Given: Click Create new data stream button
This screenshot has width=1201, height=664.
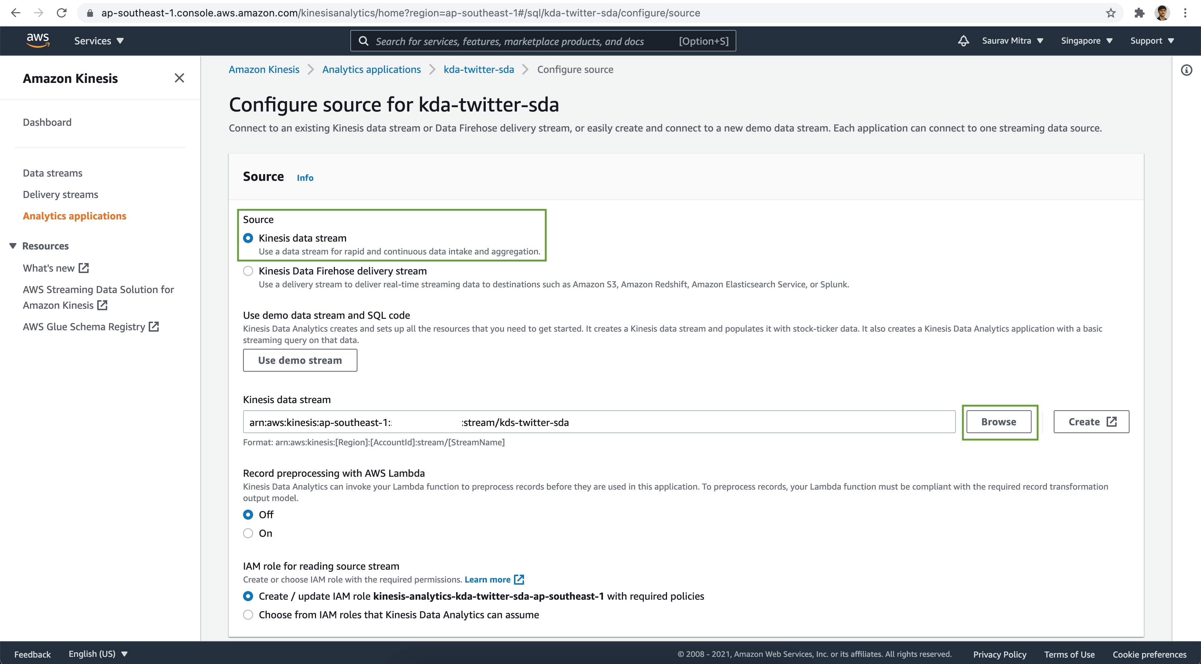Looking at the screenshot, I should click(1091, 422).
